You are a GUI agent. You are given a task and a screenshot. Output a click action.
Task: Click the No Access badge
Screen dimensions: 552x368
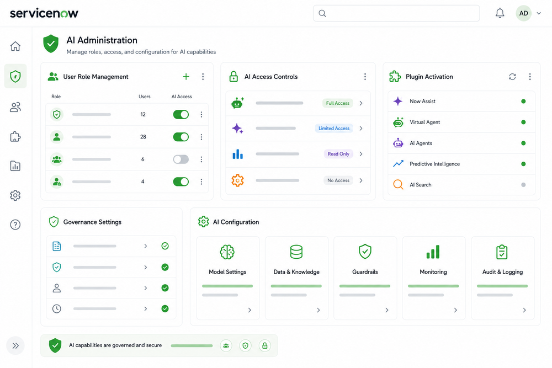pos(338,180)
